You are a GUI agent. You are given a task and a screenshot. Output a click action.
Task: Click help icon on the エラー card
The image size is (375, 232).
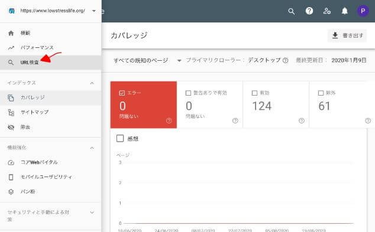click(x=169, y=120)
